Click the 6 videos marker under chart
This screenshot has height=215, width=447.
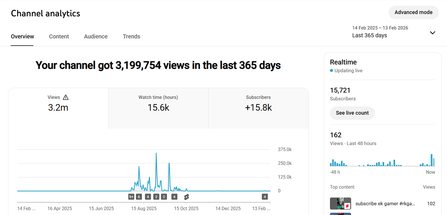point(139,197)
